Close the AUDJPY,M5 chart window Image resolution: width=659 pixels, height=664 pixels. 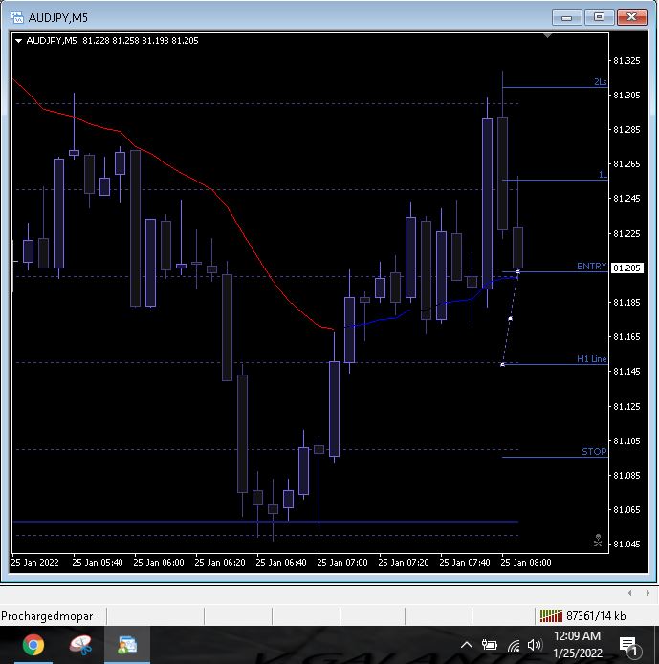click(x=632, y=17)
